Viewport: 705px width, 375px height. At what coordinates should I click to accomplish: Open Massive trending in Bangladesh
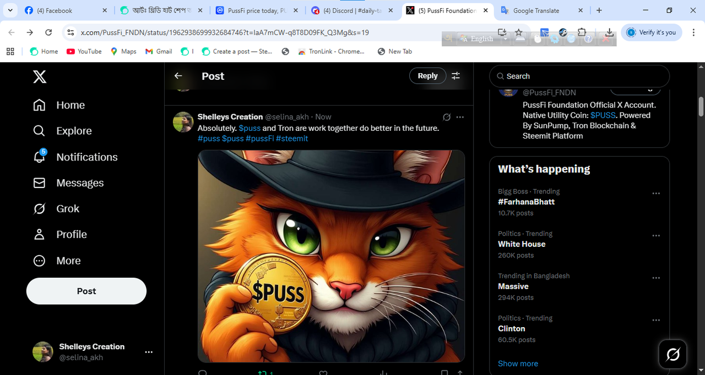click(x=513, y=286)
